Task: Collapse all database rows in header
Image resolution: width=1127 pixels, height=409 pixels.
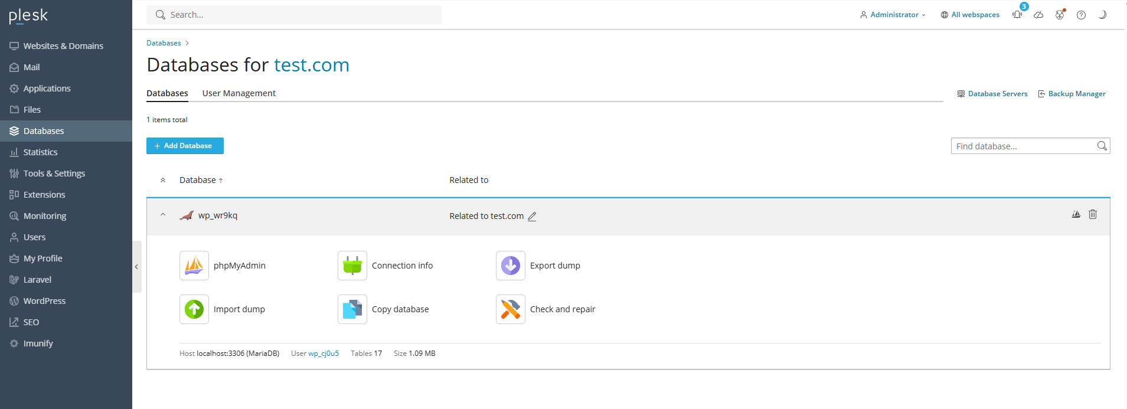Action: click(x=163, y=180)
